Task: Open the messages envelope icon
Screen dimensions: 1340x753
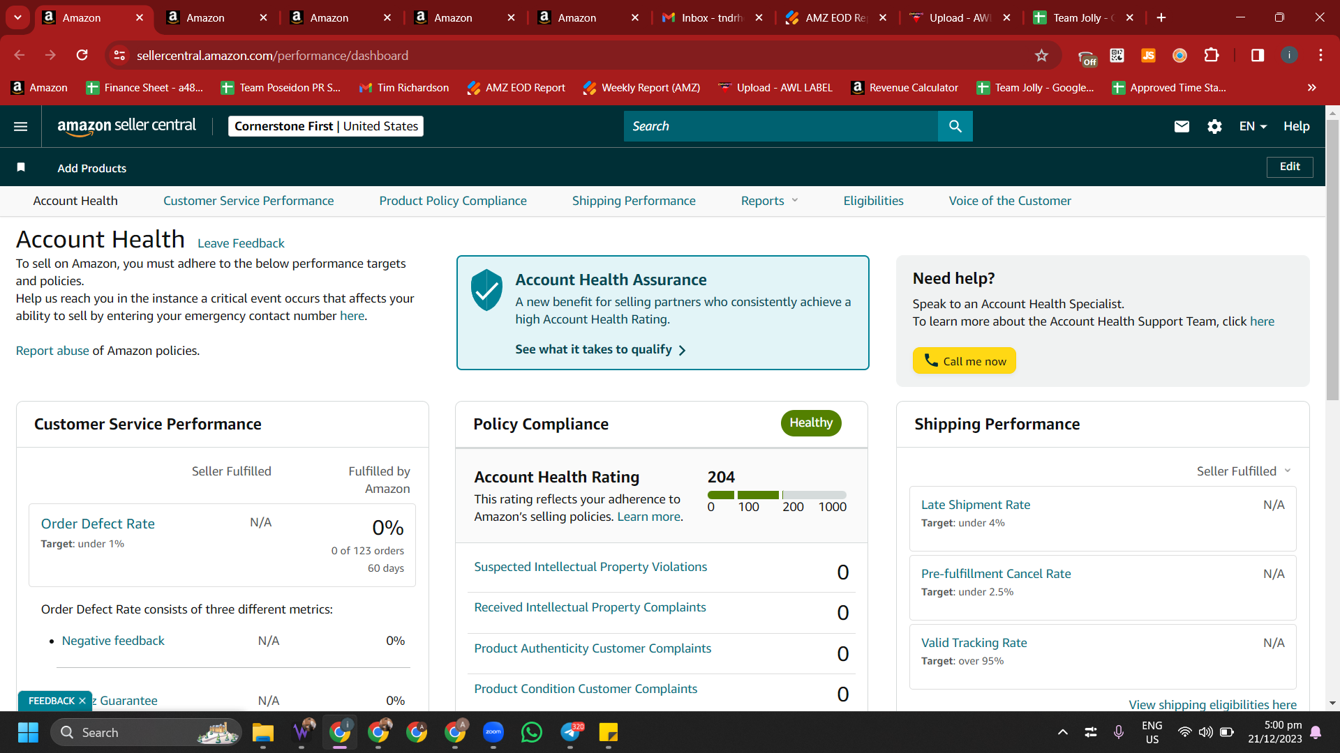Action: [1182, 126]
